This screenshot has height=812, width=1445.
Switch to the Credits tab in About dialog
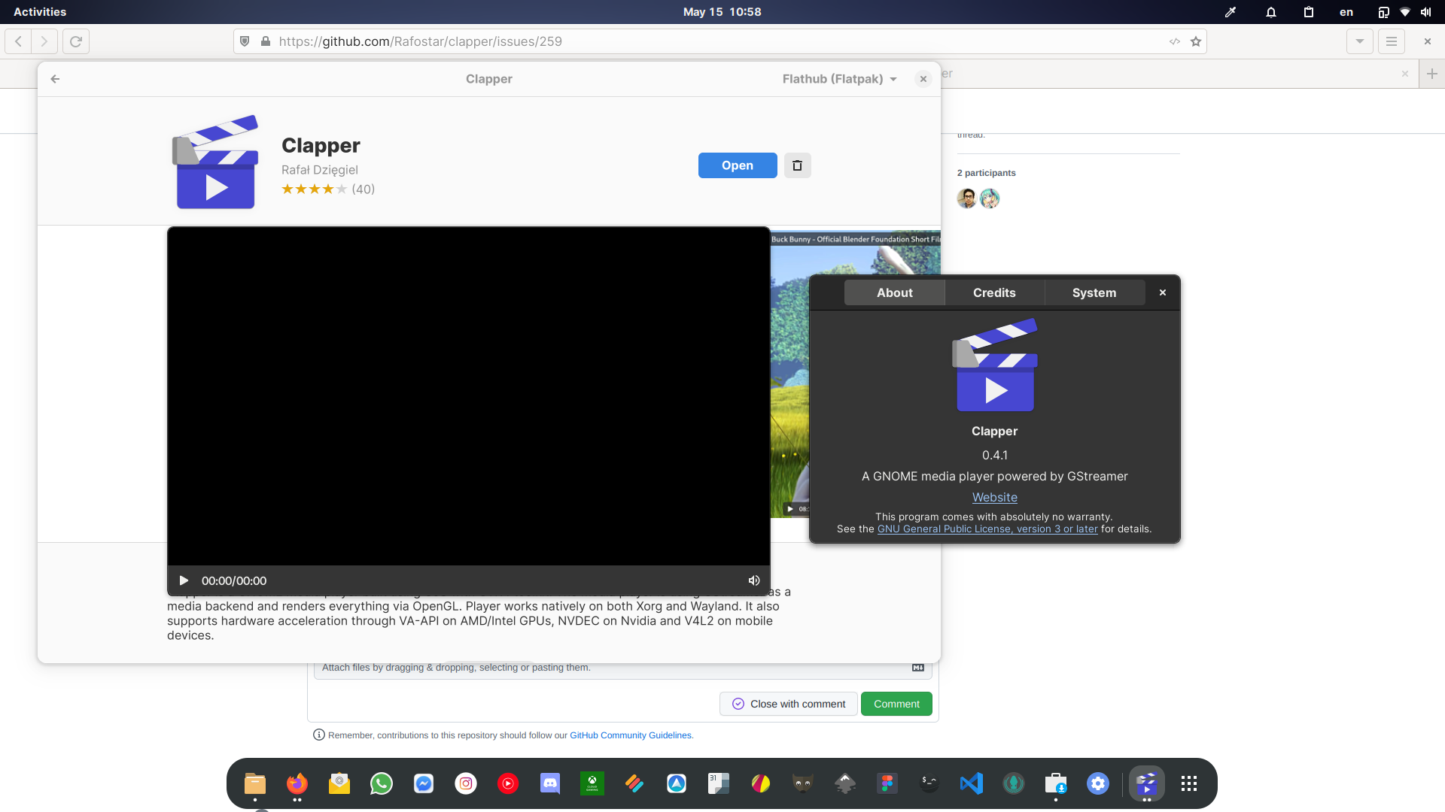click(x=994, y=292)
